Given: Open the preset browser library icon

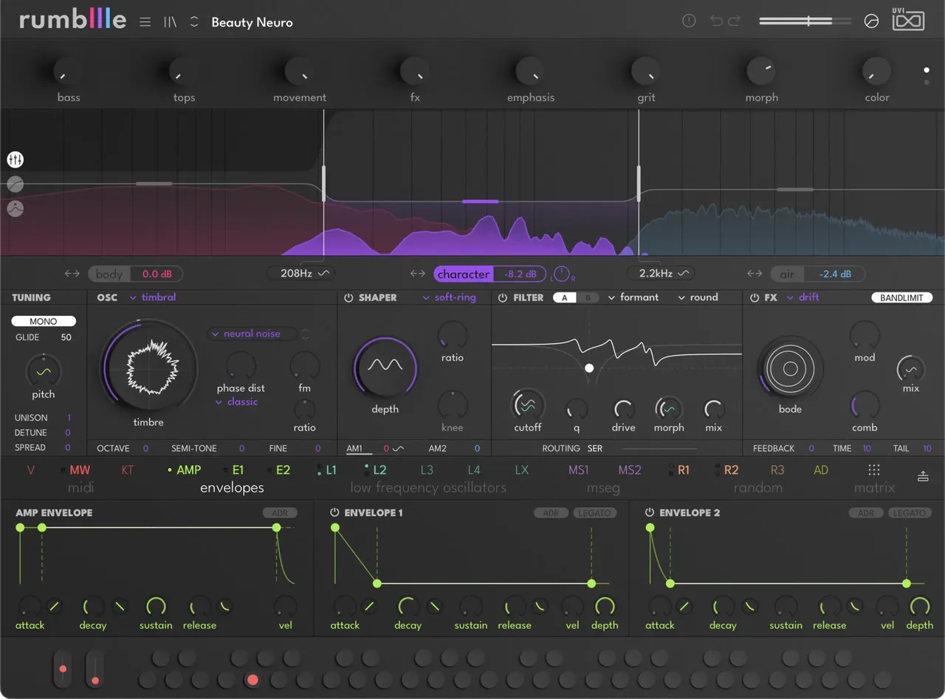Looking at the screenshot, I should tap(171, 21).
